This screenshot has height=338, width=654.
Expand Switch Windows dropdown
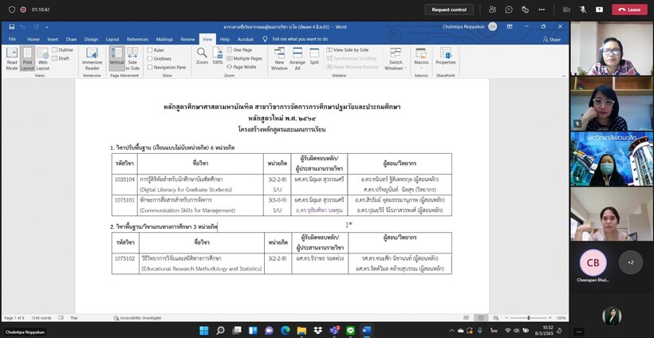[396, 58]
